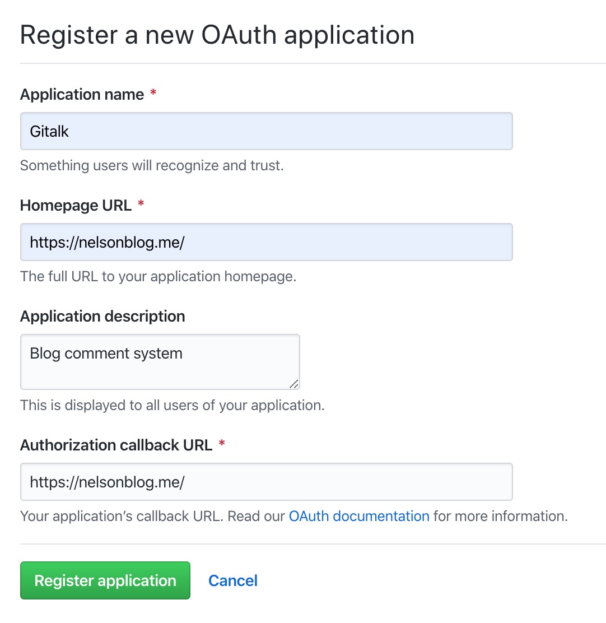
Task: Click the 'Your application's callback URL' hint text
Action: coord(122,516)
